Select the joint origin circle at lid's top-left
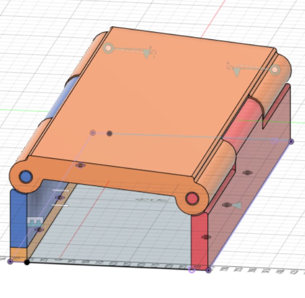305x298 pixels. pos(108,48)
